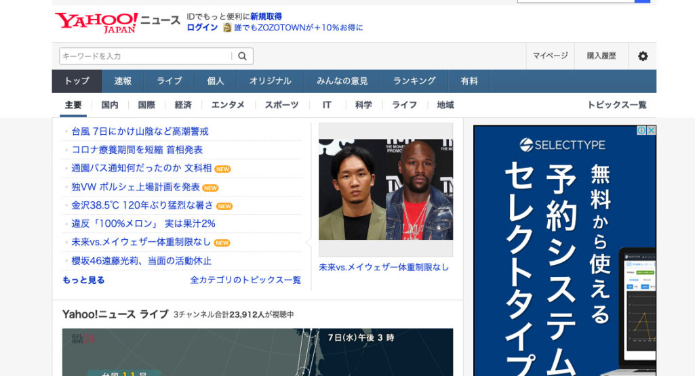Open the 速報 tab

[123, 81]
